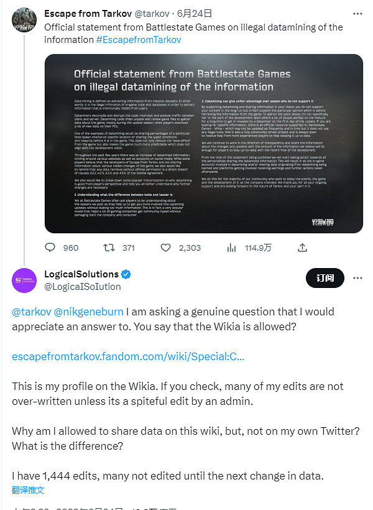Click 翻译推文 to translate the tweet
The image size is (373, 510).
[x=29, y=490]
